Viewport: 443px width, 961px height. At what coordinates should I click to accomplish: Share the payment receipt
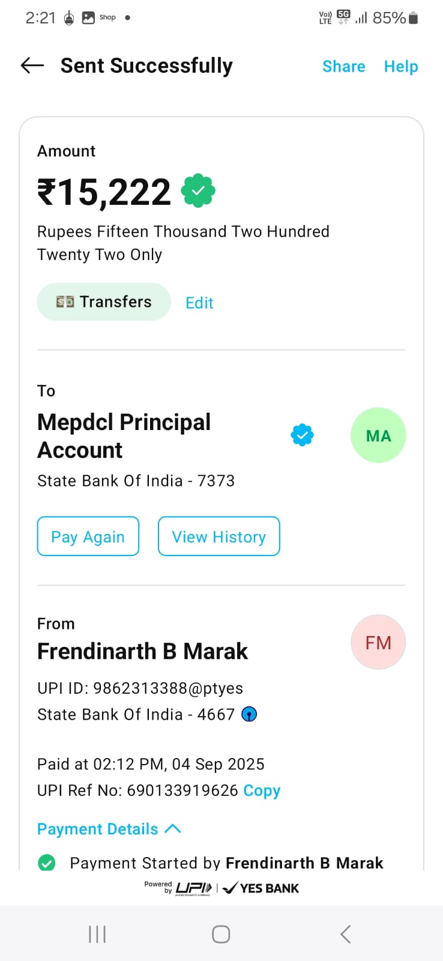(x=343, y=66)
